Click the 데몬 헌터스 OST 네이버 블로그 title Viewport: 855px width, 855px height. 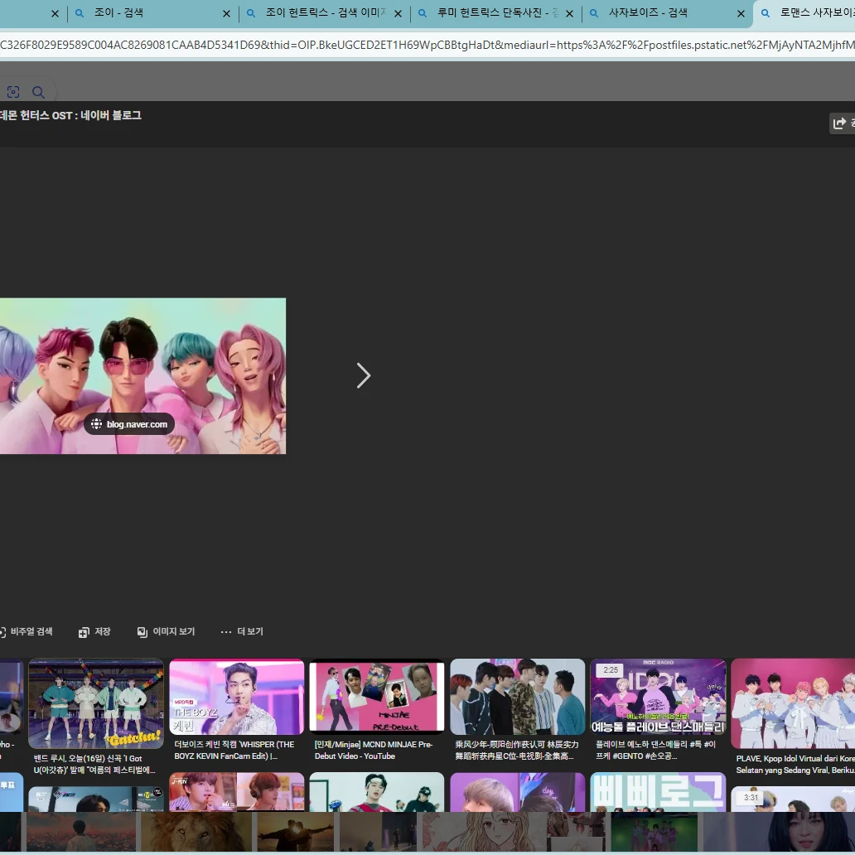[x=71, y=116]
